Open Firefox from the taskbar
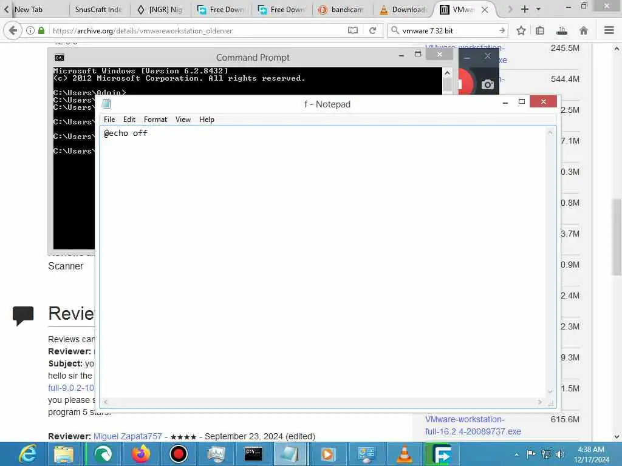622x466 pixels. pos(141,454)
